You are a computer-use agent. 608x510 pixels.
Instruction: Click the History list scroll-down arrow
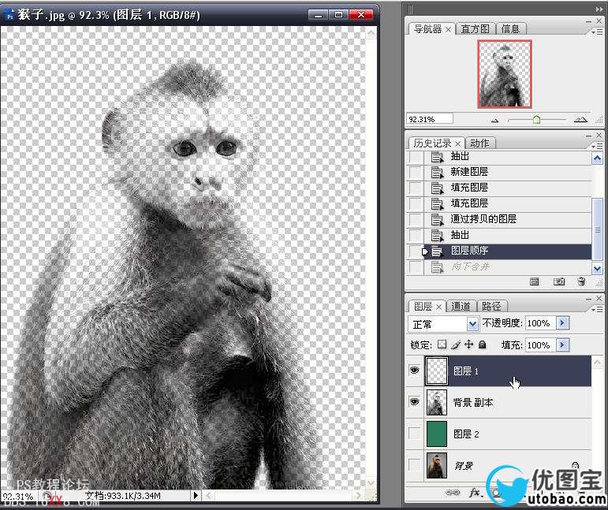[597, 268]
